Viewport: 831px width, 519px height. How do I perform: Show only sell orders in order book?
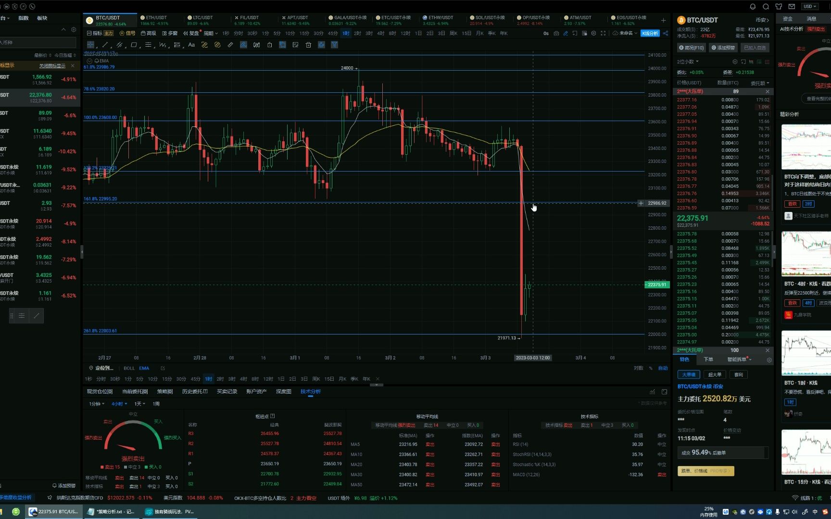768,62
